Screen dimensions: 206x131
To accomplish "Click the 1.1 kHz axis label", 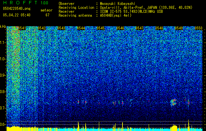I will (x=3, y=43).
